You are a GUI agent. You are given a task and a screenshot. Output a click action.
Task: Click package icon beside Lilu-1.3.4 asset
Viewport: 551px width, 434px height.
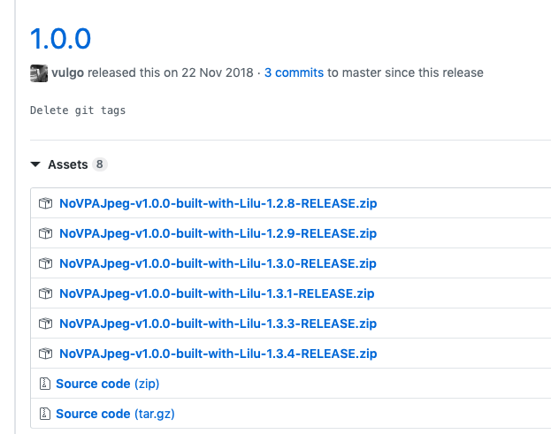[x=45, y=354]
